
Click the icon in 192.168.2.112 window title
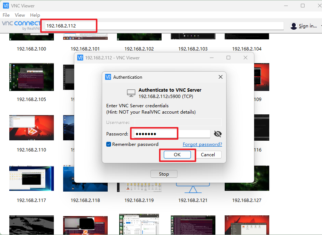pyautogui.click(x=80, y=58)
